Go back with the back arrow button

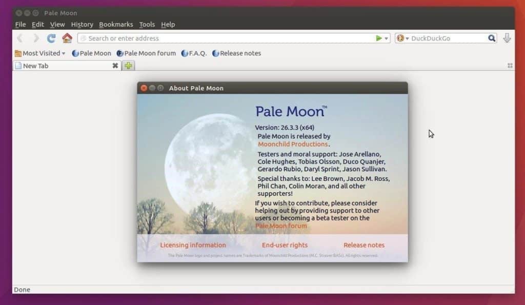click(x=20, y=38)
